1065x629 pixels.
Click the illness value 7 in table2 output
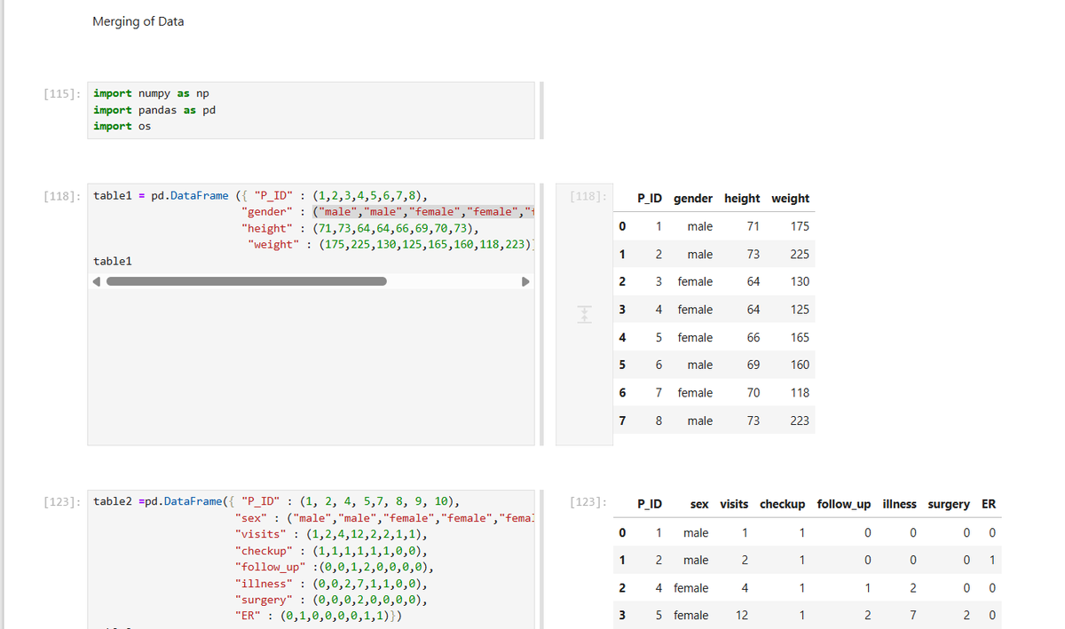click(x=912, y=615)
